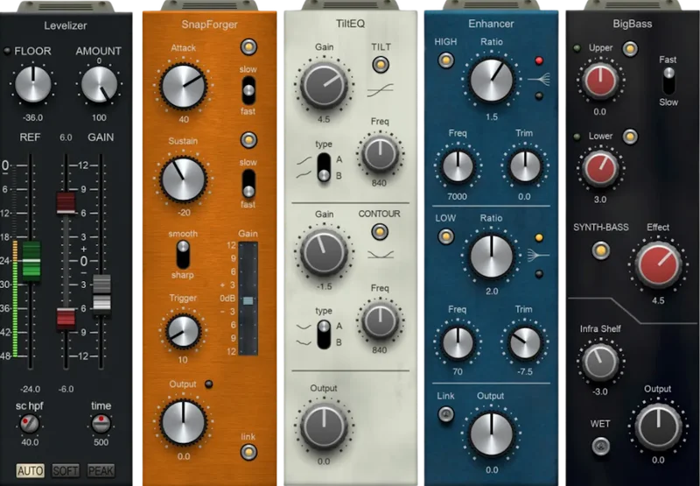Click the TILT Gain value 4.5 readout
The width and height of the screenshot is (700, 486).
point(324,119)
